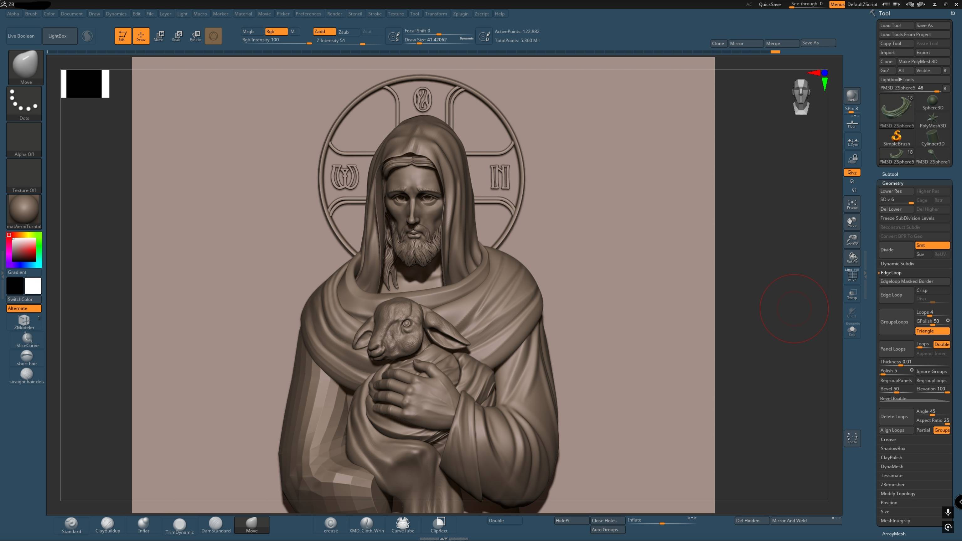Expand the Subtool palette section
This screenshot has width=962, height=541.
coord(890,174)
